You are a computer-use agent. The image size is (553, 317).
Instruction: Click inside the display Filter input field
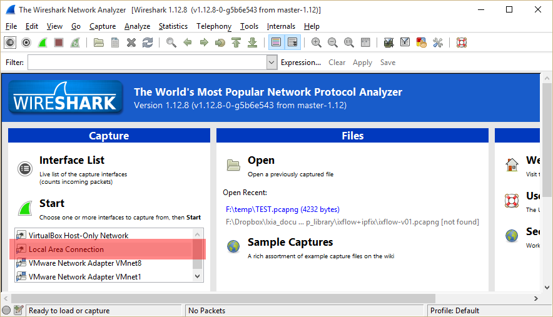tap(148, 63)
